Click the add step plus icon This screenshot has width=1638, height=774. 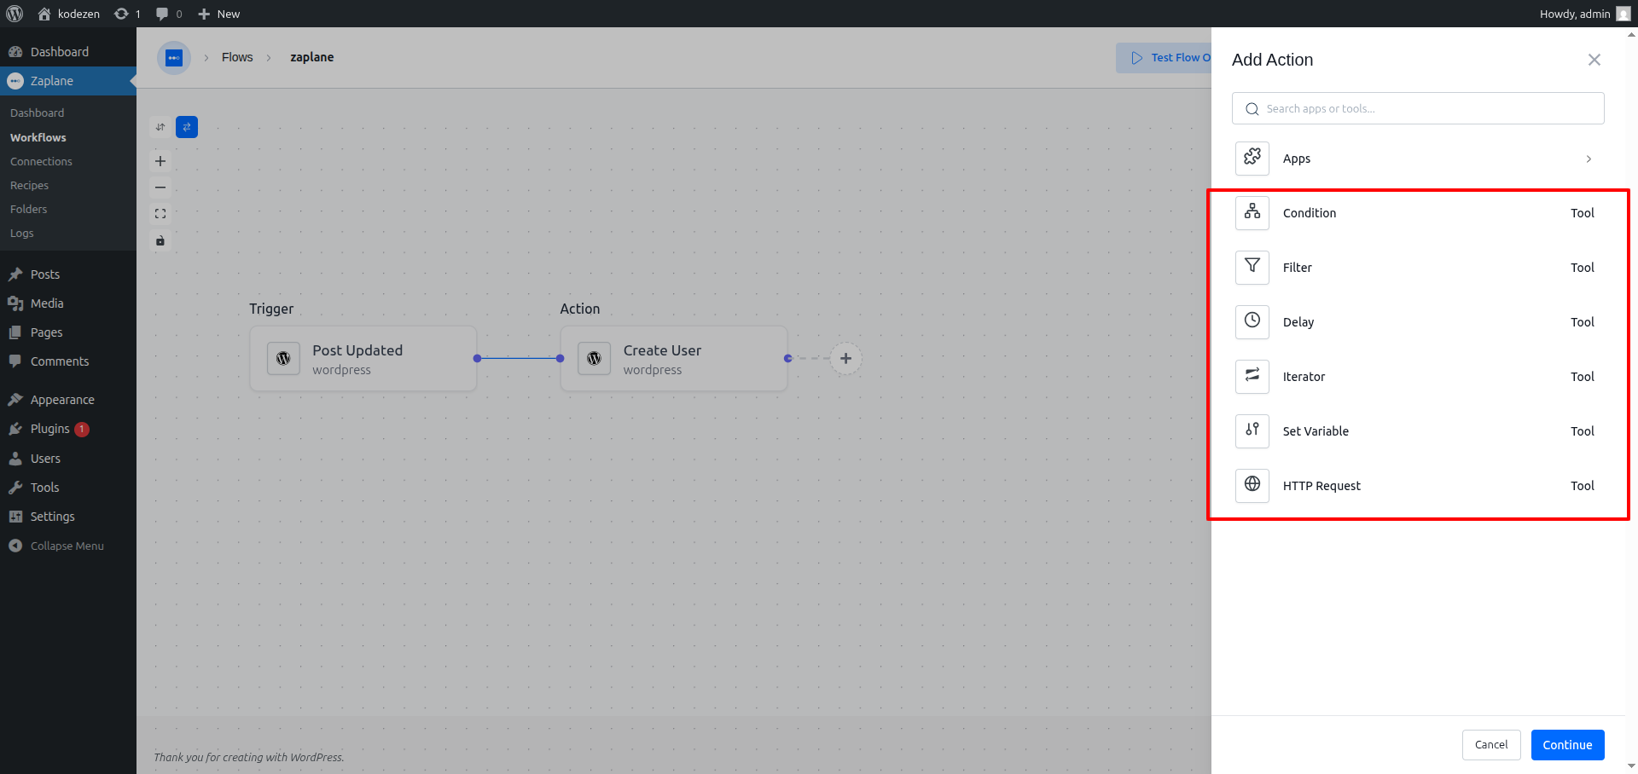pos(845,358)
